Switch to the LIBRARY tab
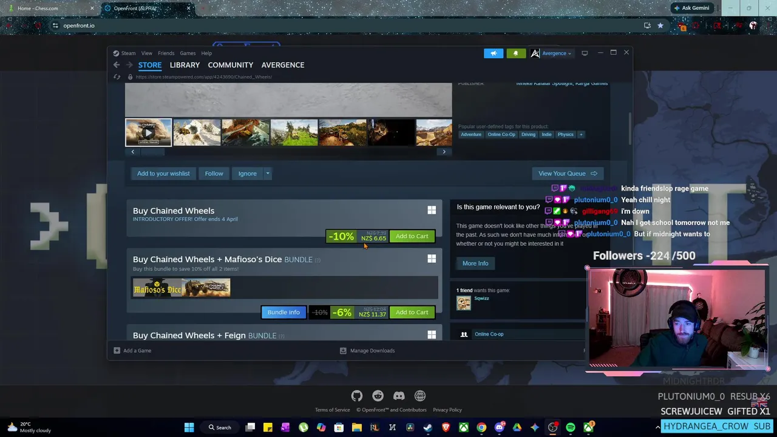 click(x=185, y=65)
